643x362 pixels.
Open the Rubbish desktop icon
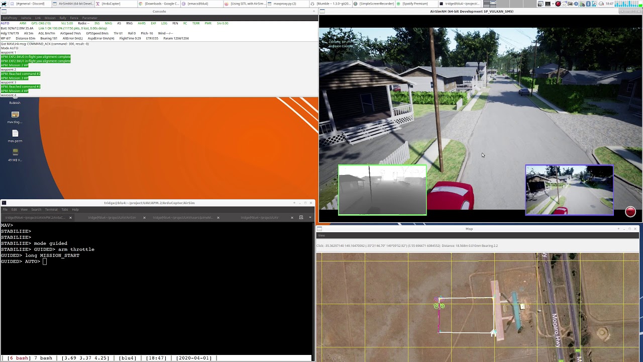click(x=15, y=103)
